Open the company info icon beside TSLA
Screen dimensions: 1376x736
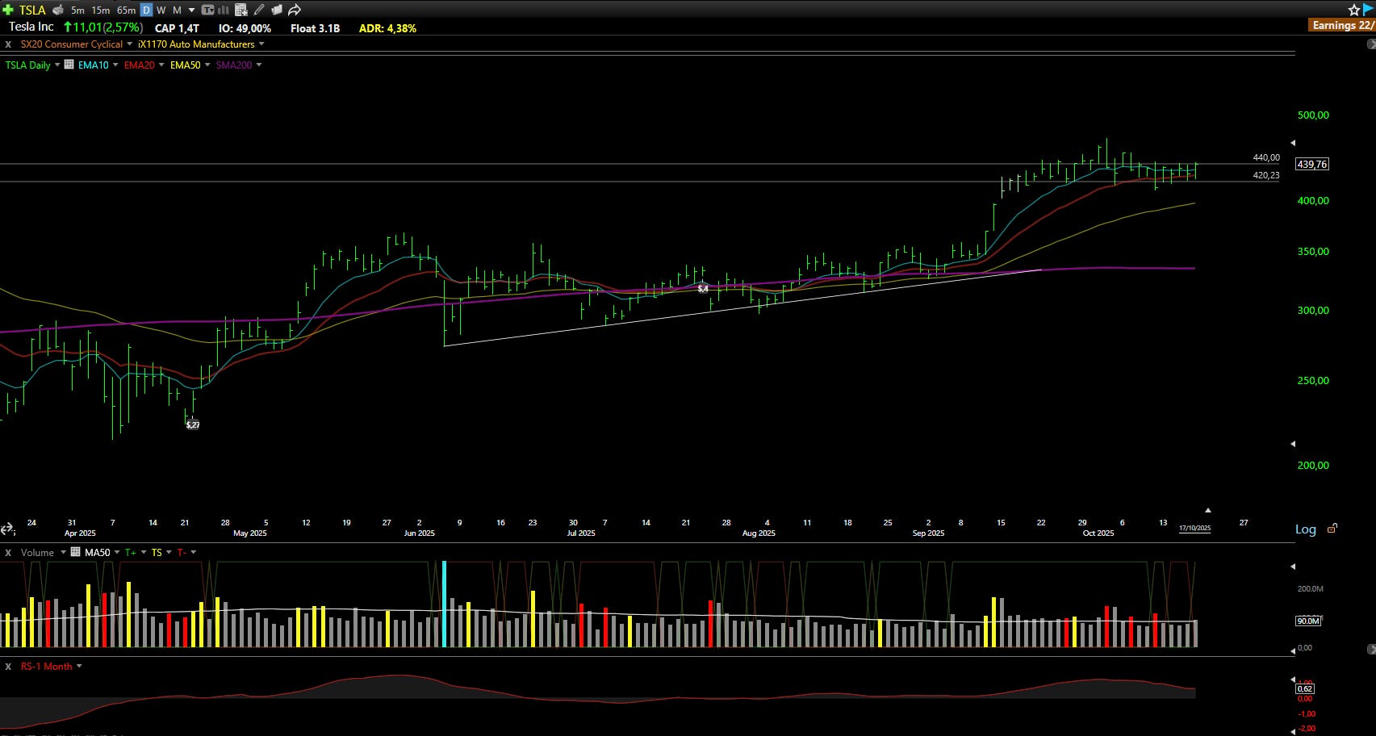click(58, 10)
